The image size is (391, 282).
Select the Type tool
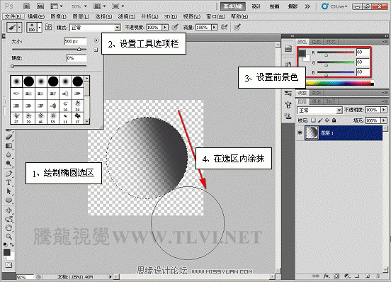[x=8, y=183]
